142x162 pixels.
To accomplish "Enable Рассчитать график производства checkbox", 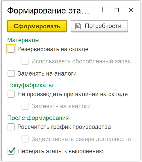I will pyautogui.click(x=11, y=127).
